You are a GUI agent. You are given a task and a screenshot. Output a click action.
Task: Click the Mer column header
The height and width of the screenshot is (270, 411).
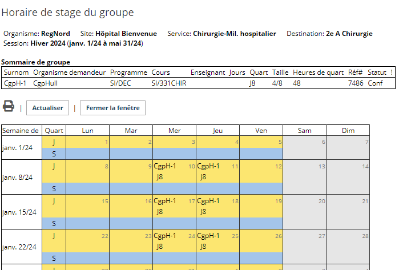coord(174,131)
